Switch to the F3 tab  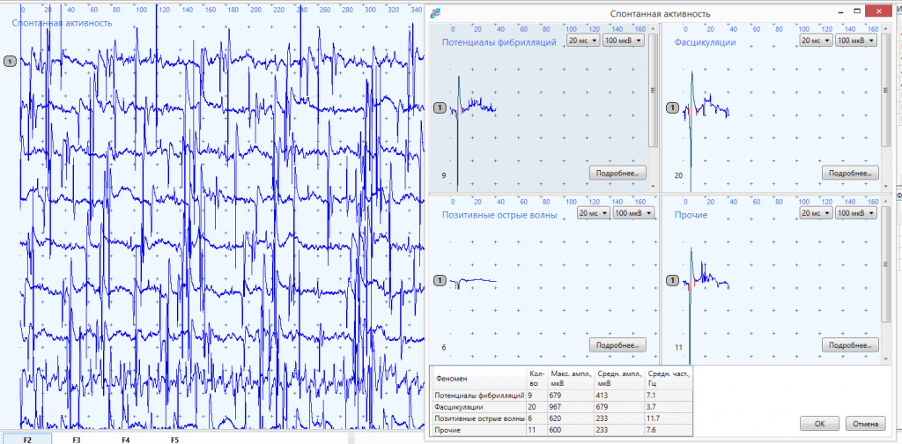coord(77,440)
